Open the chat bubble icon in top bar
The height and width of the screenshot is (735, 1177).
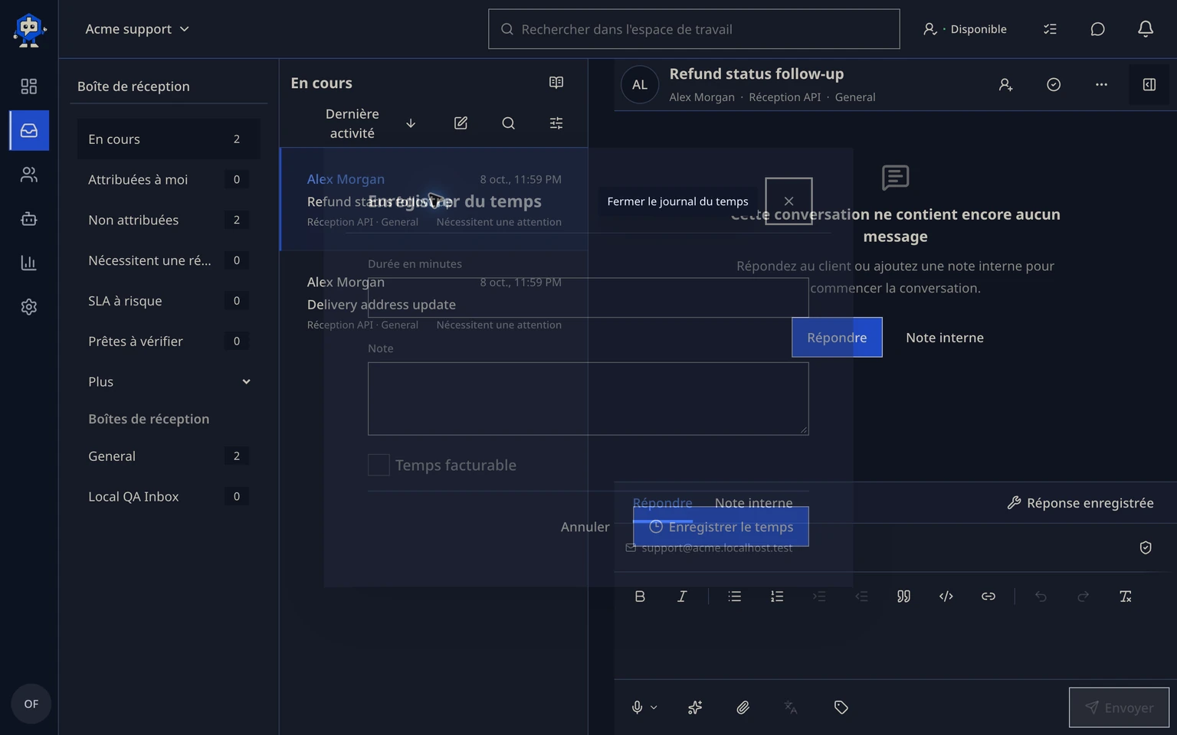pos(1097,29)
